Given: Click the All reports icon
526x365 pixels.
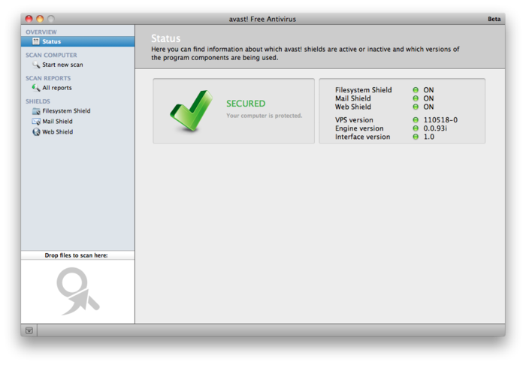Looking at the screenshot, I should click(36, 88).
